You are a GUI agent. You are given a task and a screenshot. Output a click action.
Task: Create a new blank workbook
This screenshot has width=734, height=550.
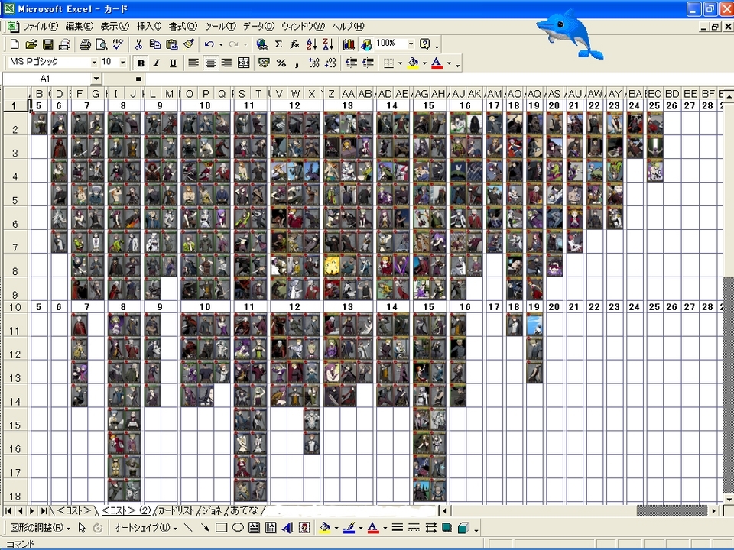15,44
